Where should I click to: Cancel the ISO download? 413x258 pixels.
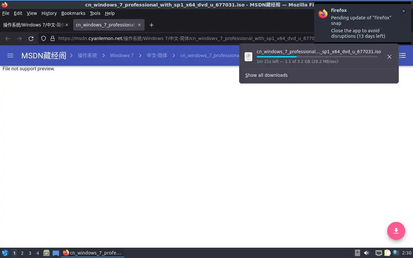[389, 57]
